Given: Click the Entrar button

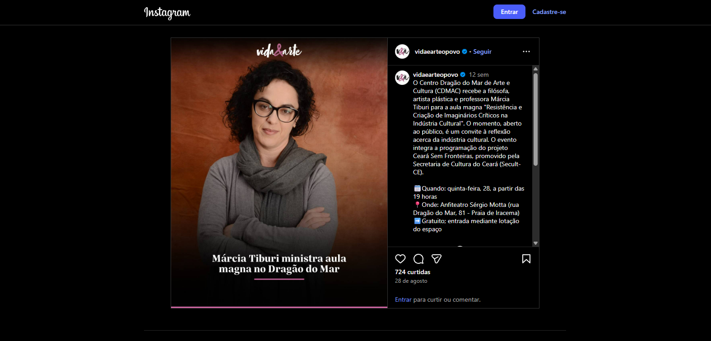Looking at the screenshot, I should 509,12.
